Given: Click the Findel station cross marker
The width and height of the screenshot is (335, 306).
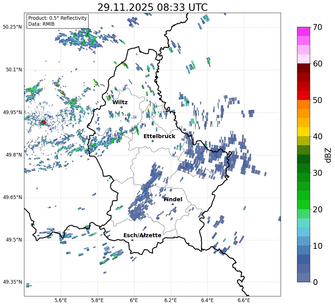Looking at the screenshot, I should (x=173, y=204).
